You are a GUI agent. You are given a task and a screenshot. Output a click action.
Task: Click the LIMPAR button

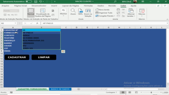point(44,57)
